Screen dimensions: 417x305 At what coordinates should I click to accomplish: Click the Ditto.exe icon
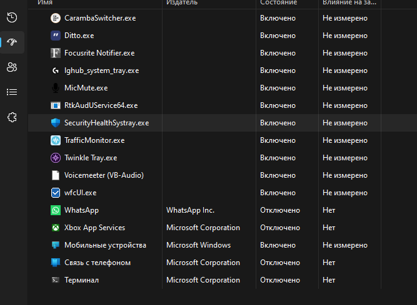pyautogui.click(x=55, y=36)
